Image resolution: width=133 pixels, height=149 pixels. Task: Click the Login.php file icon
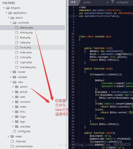point(17,62)
